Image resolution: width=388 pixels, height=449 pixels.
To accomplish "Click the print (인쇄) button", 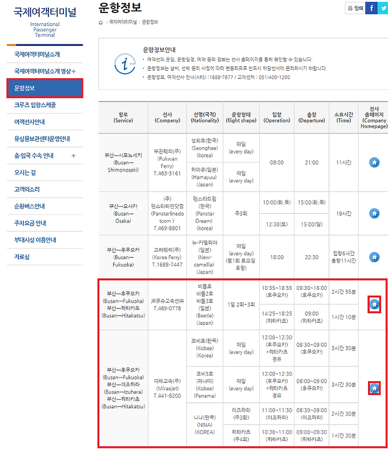I will [x=356, y=8].
